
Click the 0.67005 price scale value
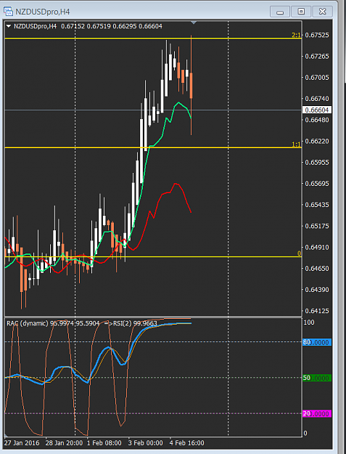(317, 77)
